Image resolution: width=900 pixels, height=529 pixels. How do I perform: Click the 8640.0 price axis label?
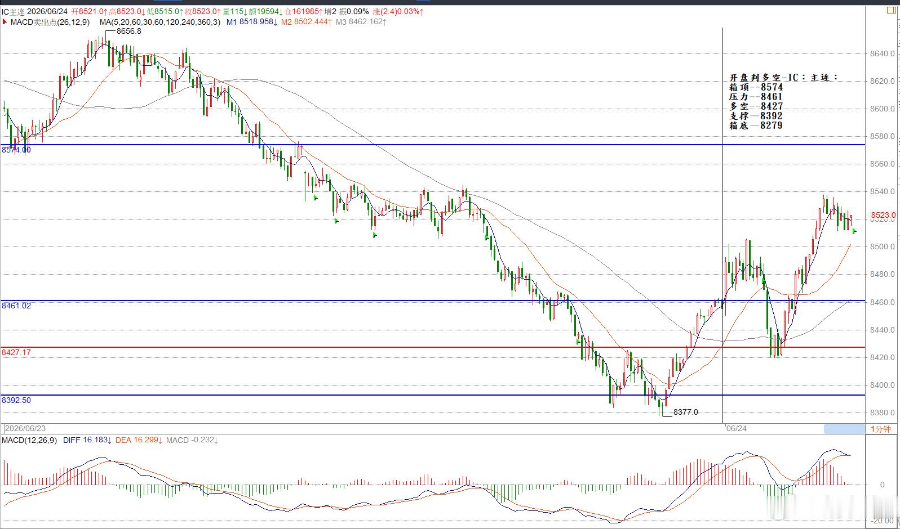pos(883,54)
